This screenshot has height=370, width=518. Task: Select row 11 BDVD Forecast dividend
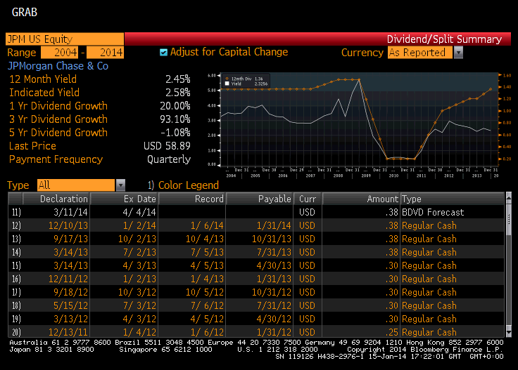pyautogui.click(x=253, y=212)
